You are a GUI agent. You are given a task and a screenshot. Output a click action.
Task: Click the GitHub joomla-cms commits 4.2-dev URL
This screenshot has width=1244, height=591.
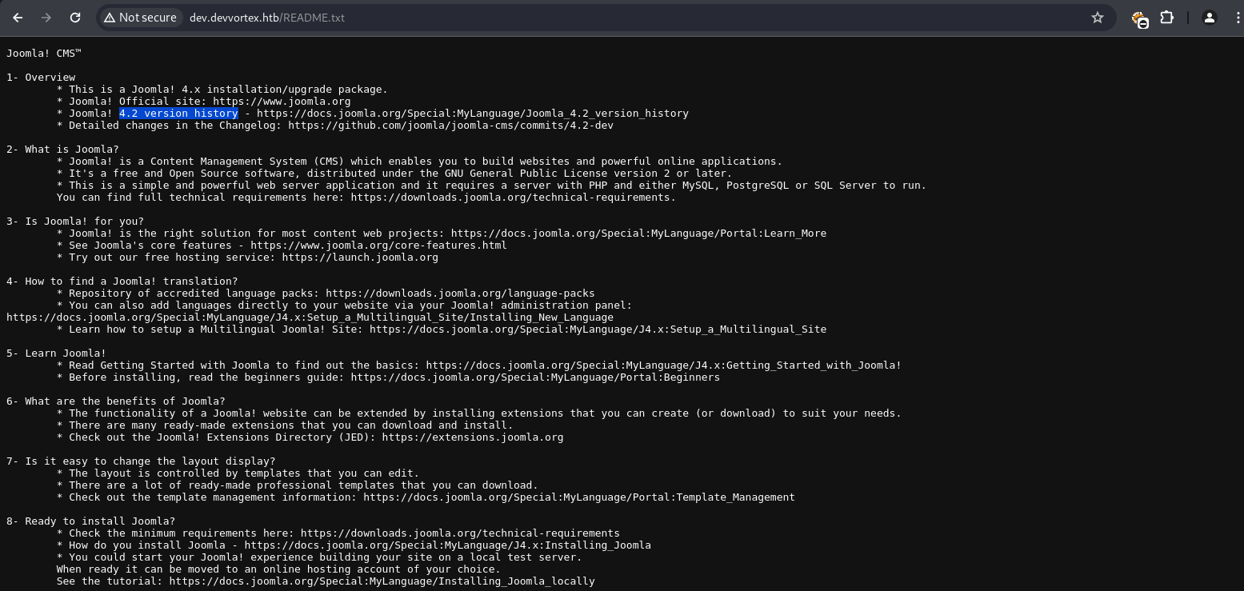coord(450,126)
